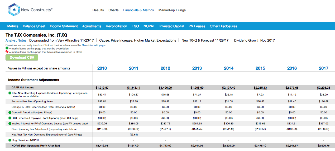Image resolution: width=335 pixels, height=151 pixels.
Task: Click the New Constructs hexagon logo
Action: coord(14,10)
